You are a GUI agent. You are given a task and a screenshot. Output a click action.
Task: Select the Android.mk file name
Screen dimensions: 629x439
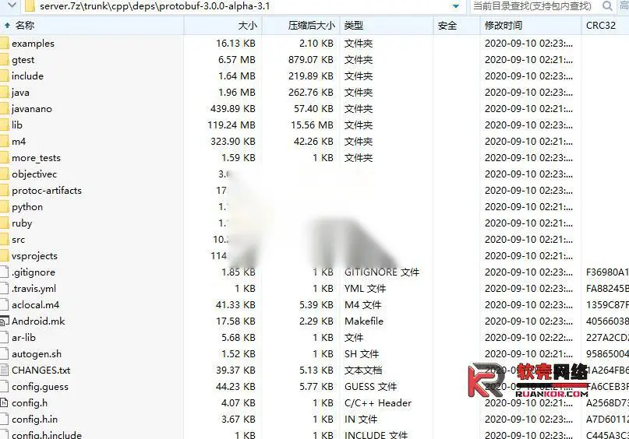pos(38,321)
